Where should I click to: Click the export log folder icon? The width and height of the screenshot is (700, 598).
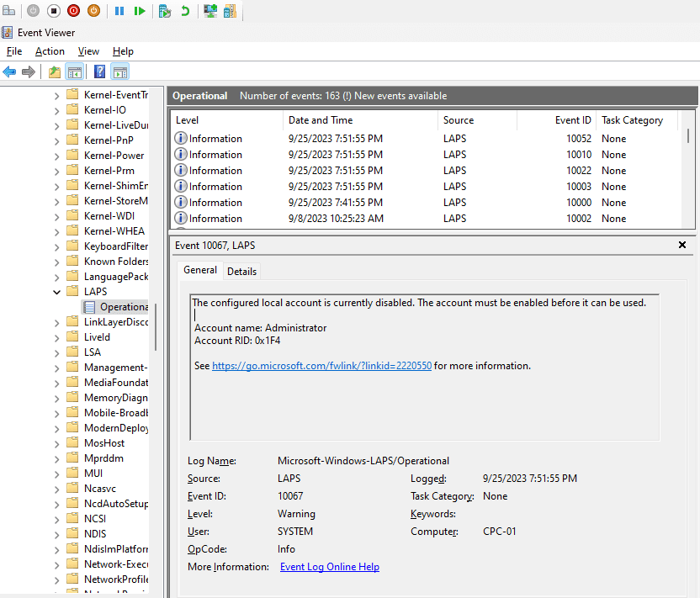pos(53,71)
